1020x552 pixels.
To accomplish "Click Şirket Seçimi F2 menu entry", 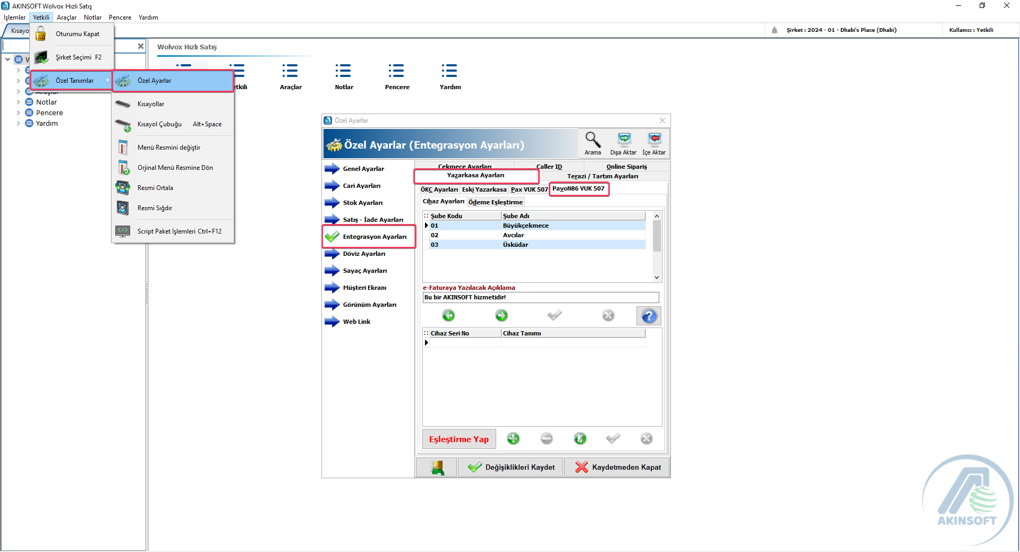I will 72,57.
